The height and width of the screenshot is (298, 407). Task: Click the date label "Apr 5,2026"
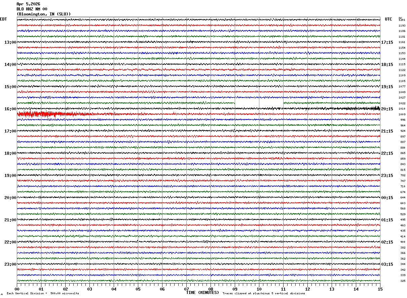coord(28,4)
